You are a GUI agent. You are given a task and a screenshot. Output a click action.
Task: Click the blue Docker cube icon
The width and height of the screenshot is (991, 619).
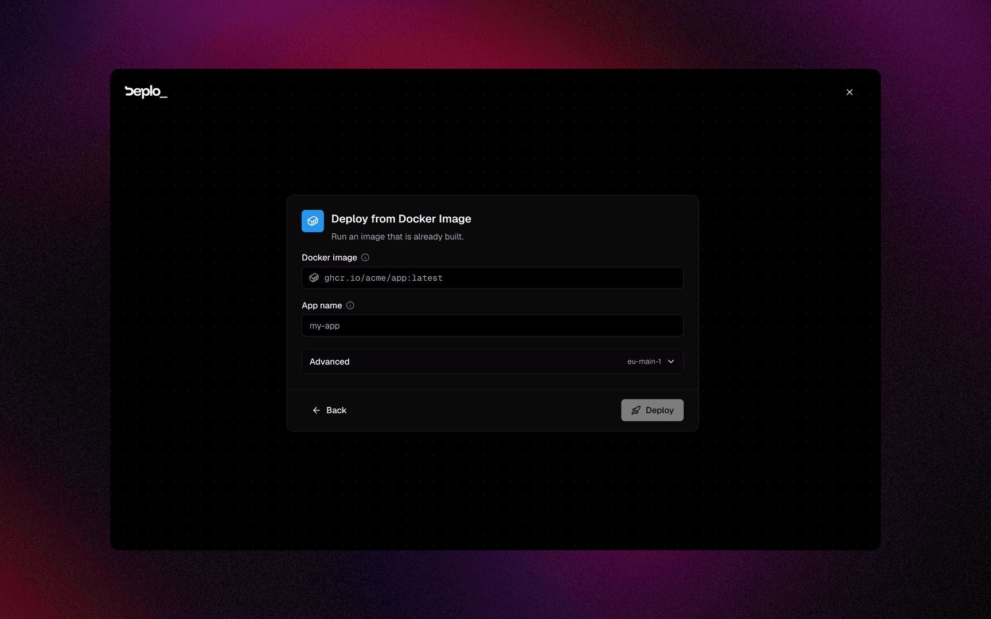[x=313, y=221]
